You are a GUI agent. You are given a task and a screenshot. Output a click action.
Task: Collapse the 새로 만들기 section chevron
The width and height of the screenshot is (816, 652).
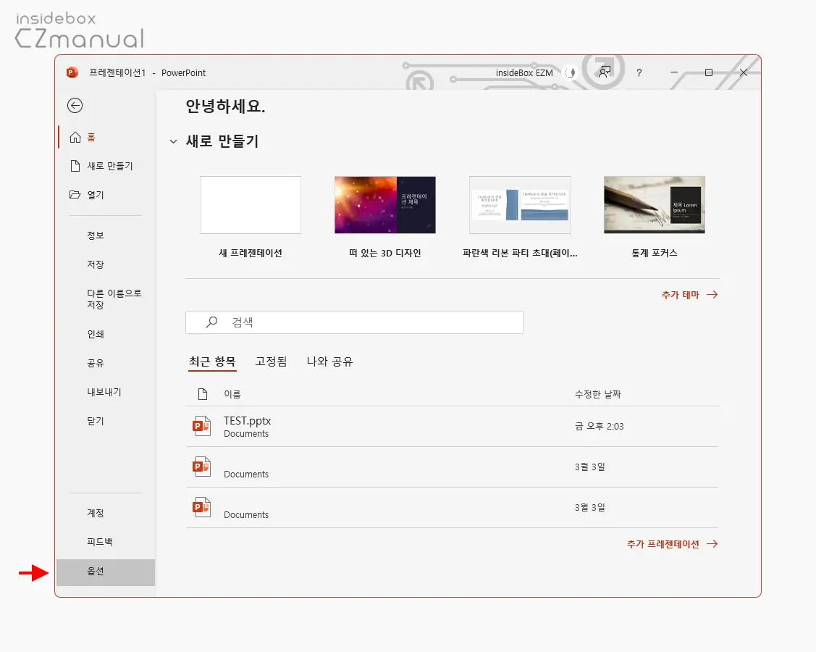pos(173,141)
